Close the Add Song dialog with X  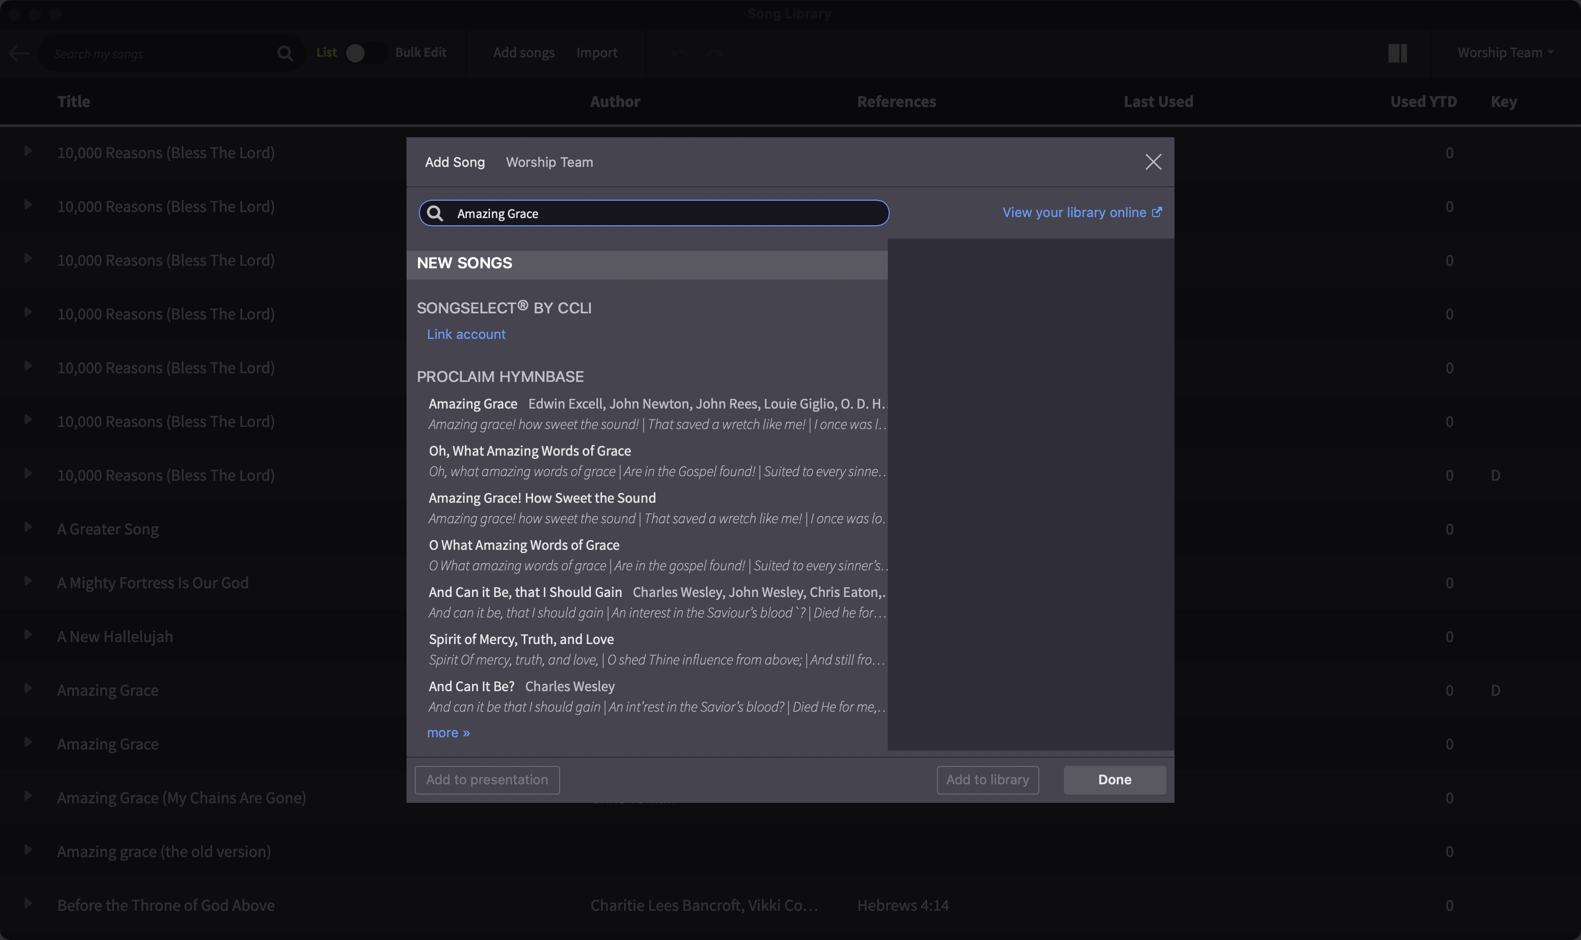click(1153, 162)
